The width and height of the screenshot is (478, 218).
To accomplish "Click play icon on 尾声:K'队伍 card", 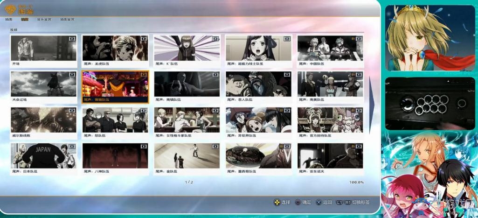I will (215, 39).
